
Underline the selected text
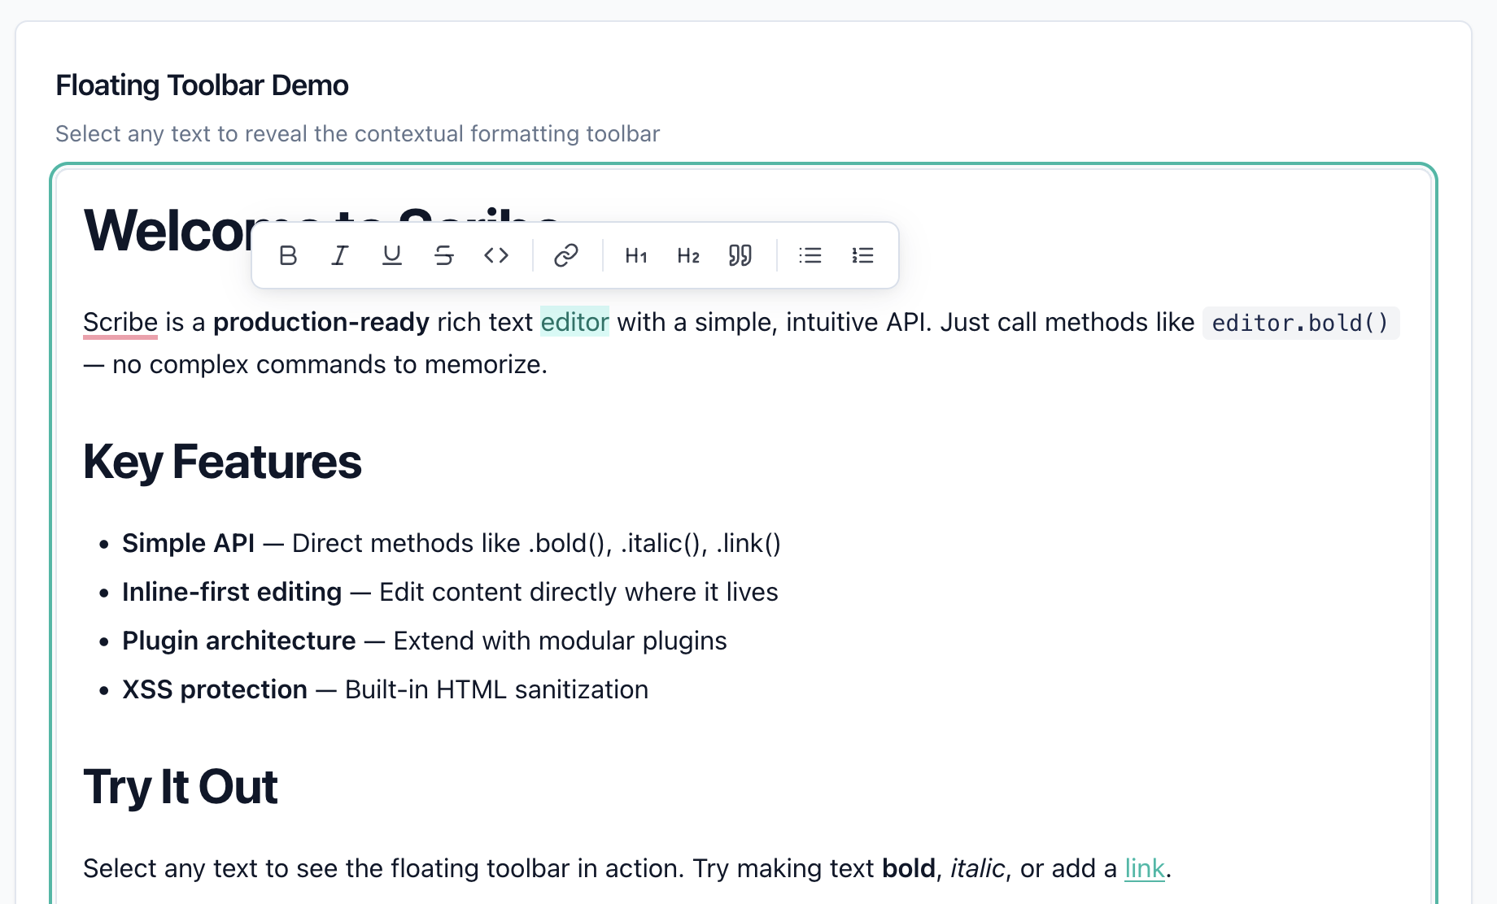click(x=392, y=255)
